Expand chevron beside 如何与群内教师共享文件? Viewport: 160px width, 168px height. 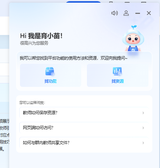coord(143,143)
